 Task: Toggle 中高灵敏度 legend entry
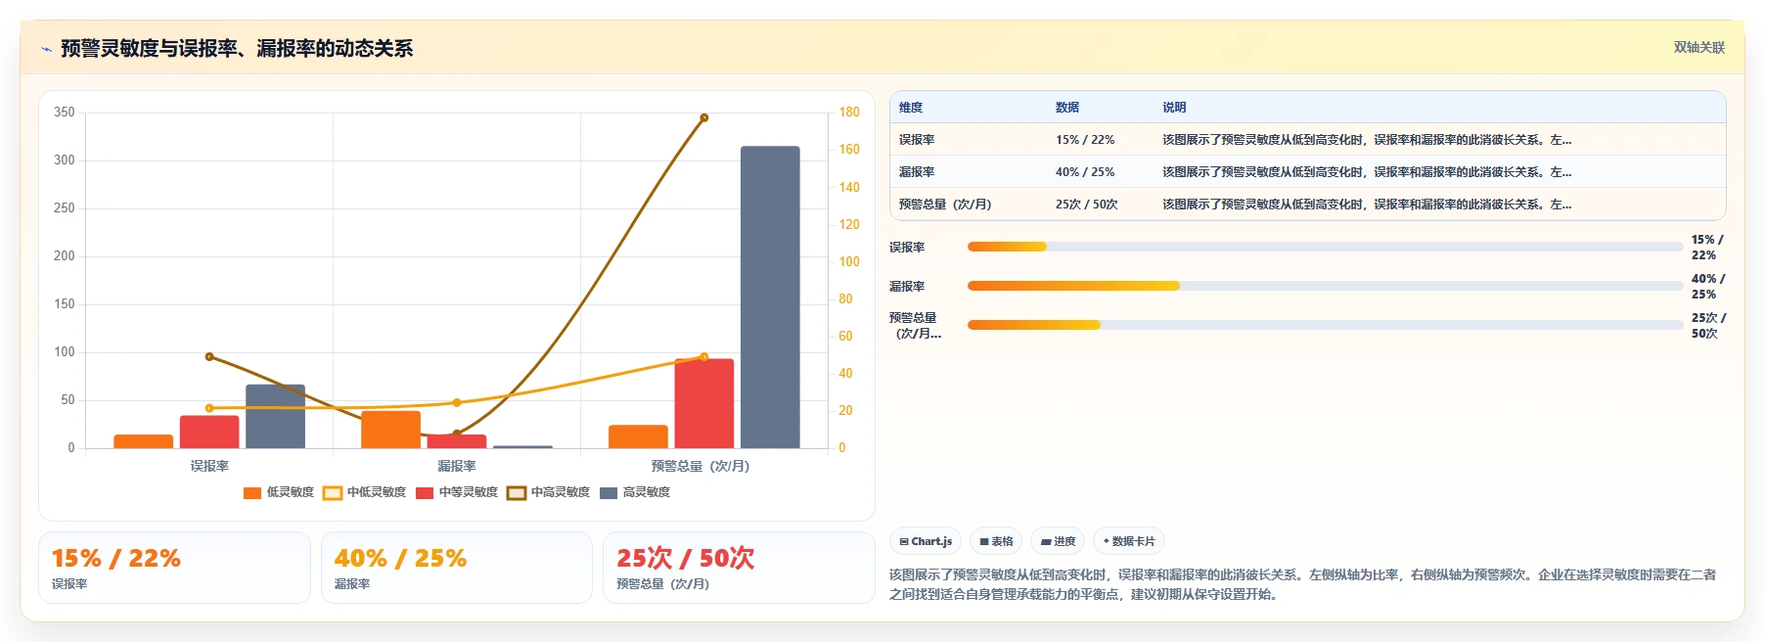548,492
